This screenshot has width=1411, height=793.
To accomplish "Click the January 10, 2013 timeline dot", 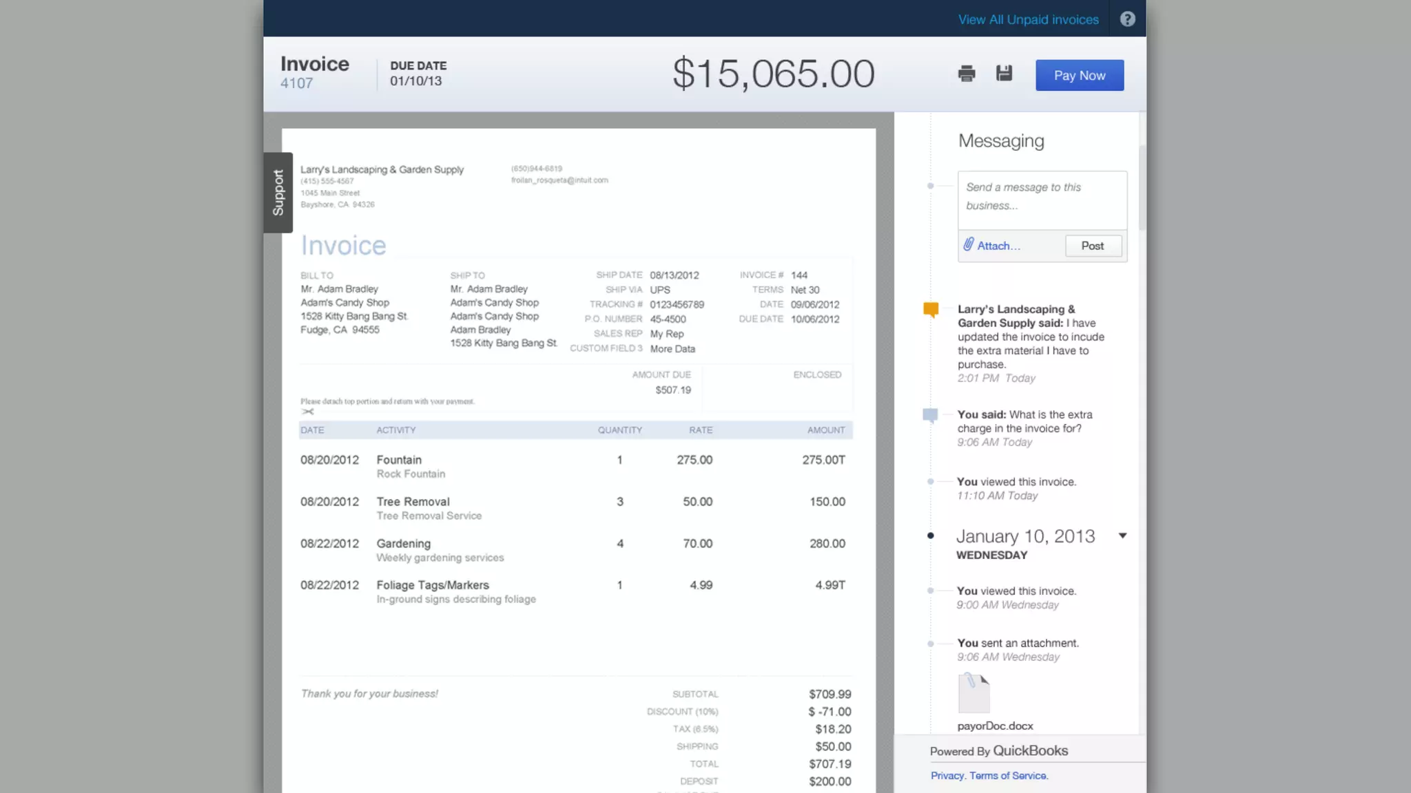I will 931,536.
